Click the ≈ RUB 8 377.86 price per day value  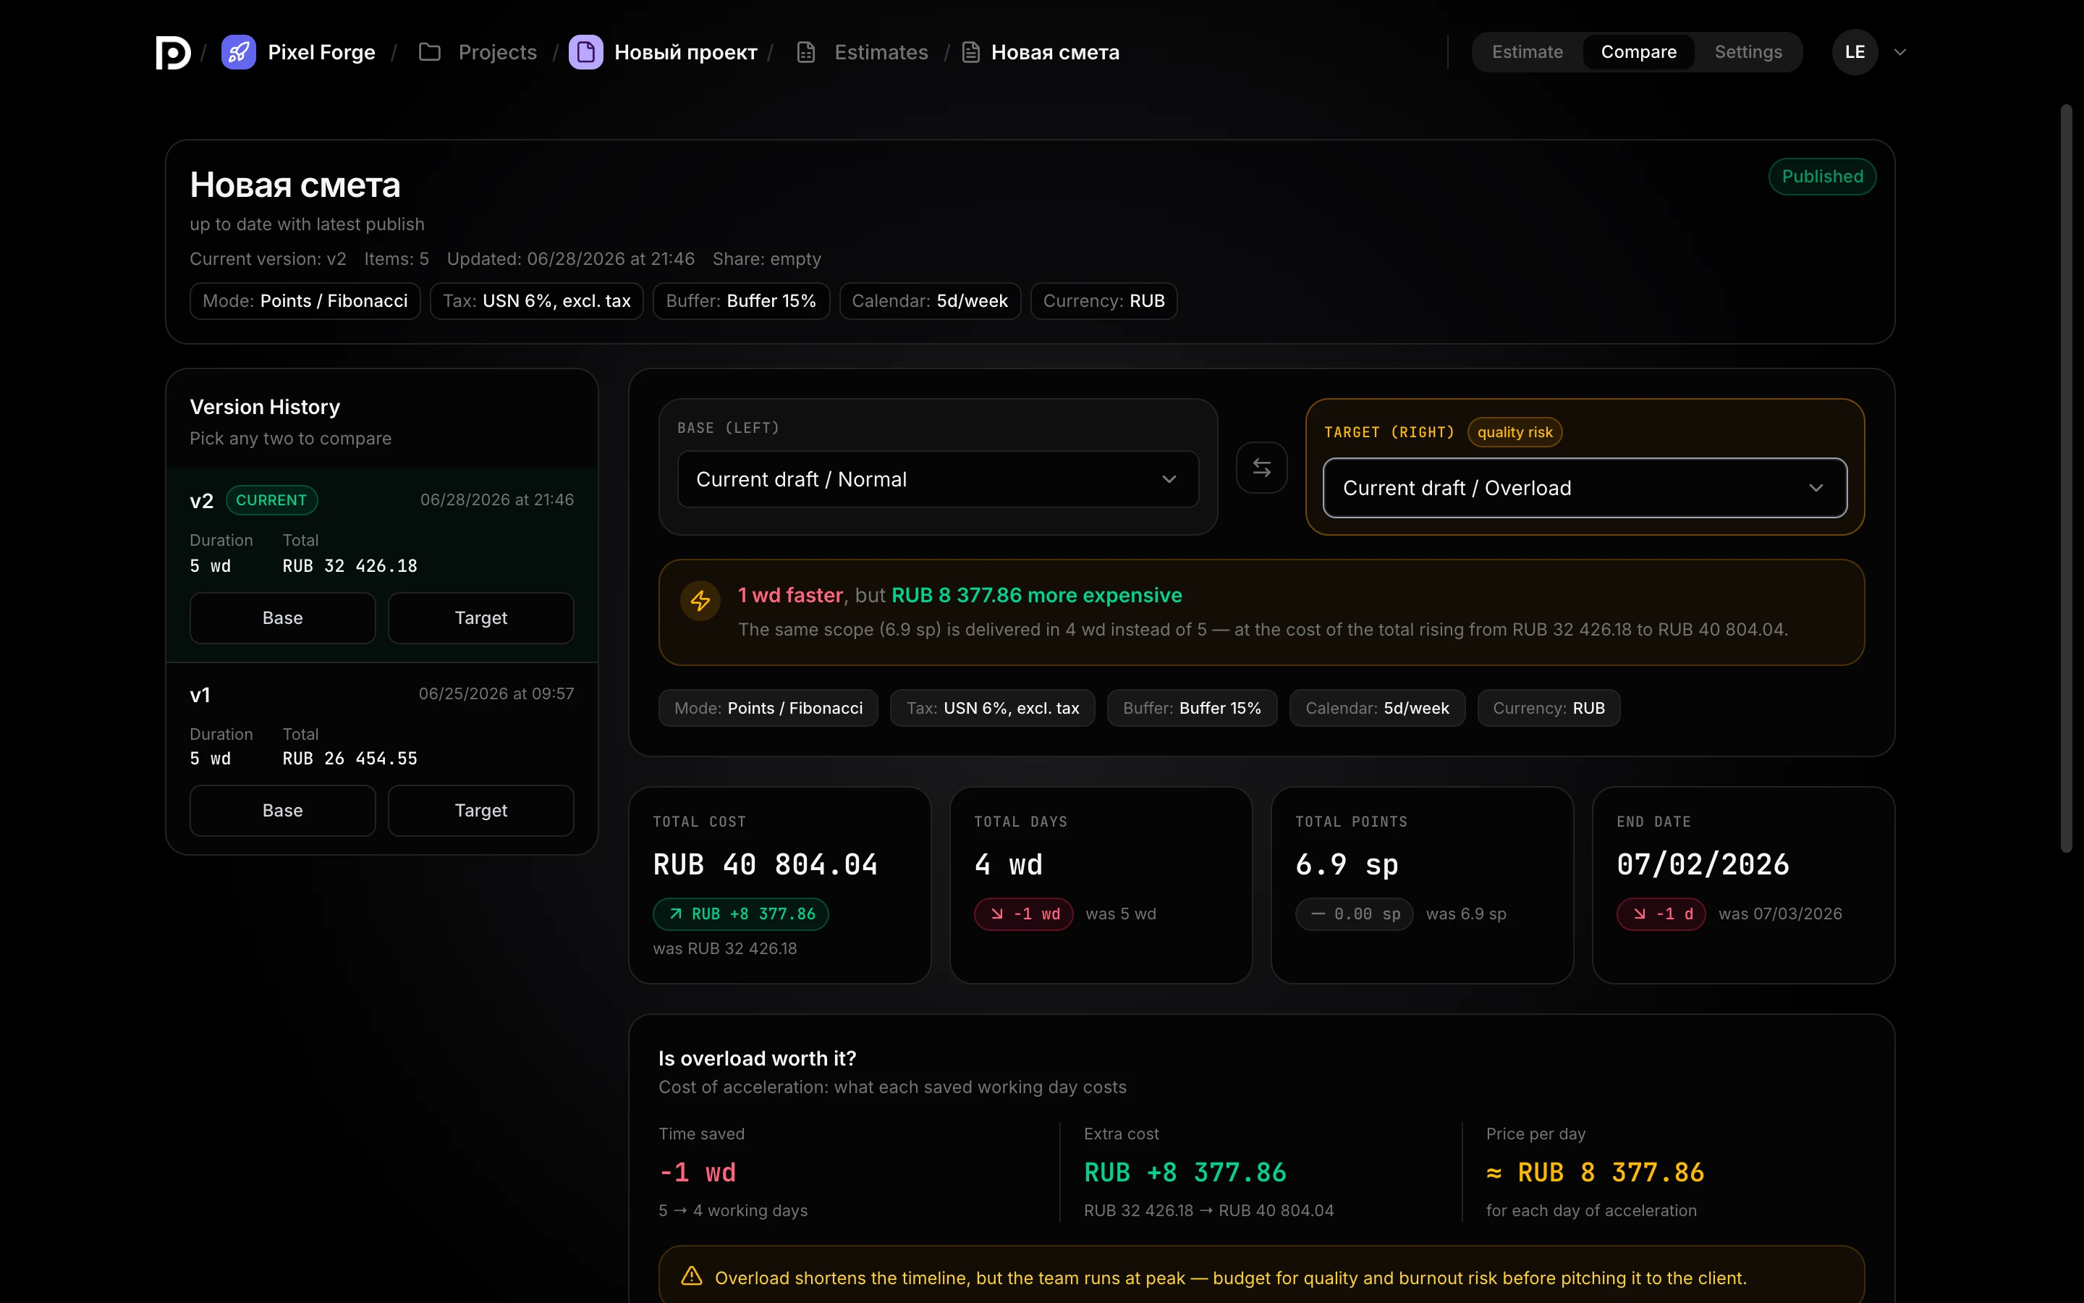click(1595, 1172)
